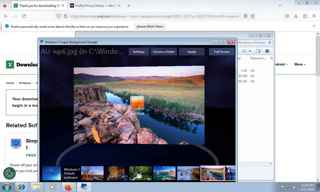Click the Logon Background Changer taskbar icon
This screenshot has width=320, height=192.
(x=84, y=187)
